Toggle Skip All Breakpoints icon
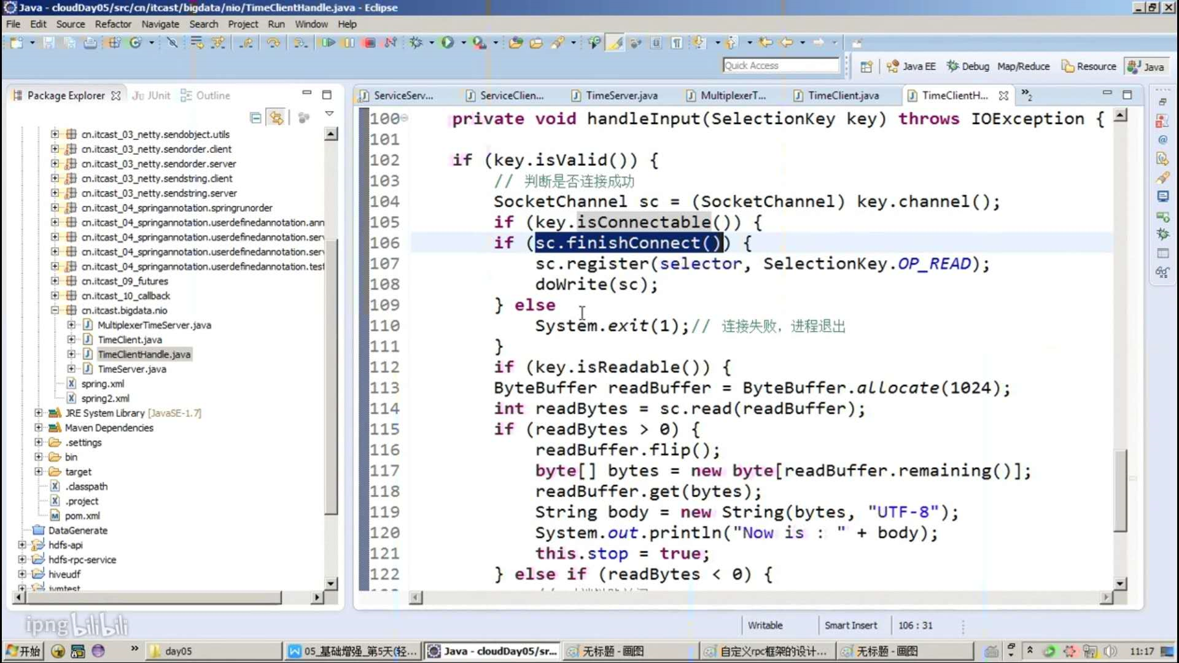Image resolution: width=1179 pixels, height=663 pixels. [x=172, y=43]
